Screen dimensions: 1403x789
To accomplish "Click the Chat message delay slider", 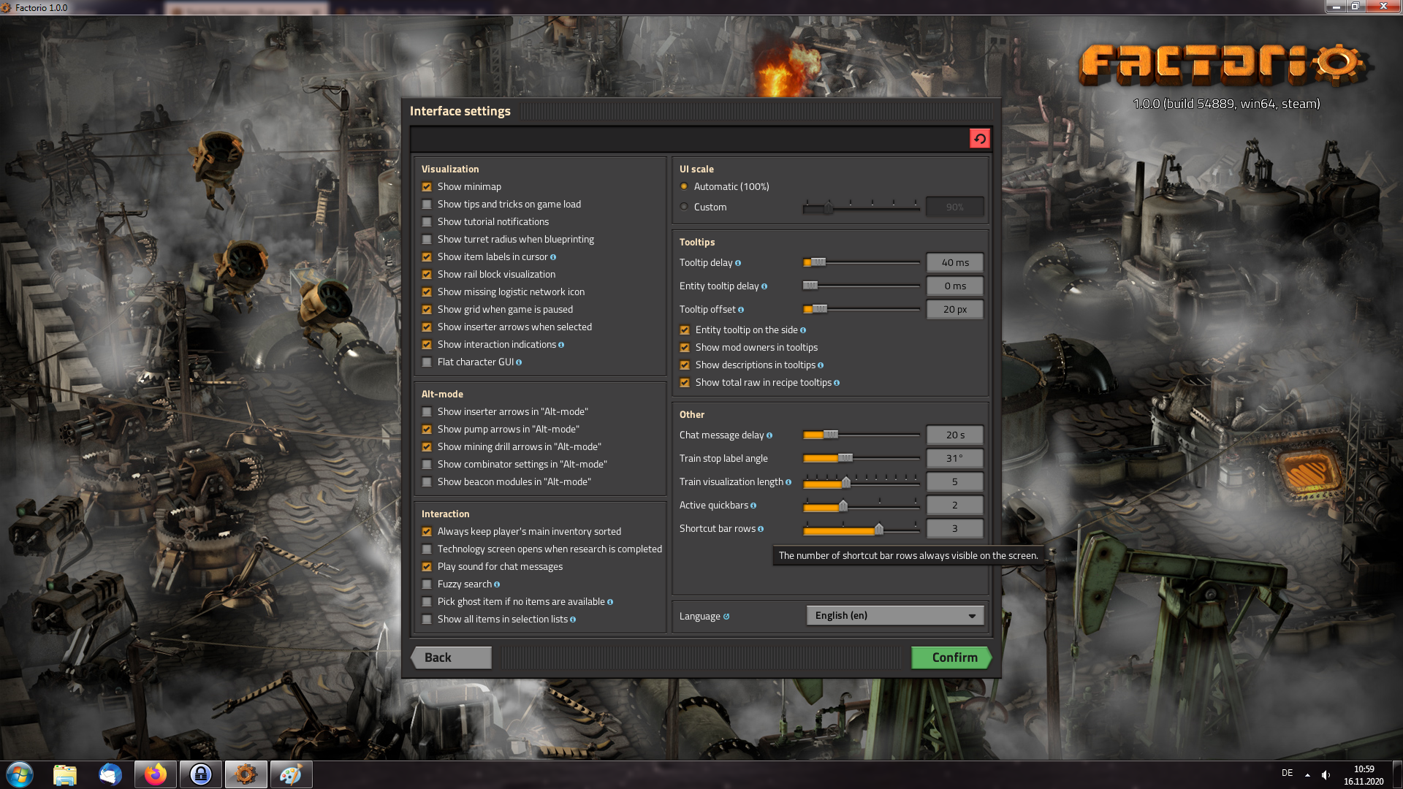I will pos(862,435).
